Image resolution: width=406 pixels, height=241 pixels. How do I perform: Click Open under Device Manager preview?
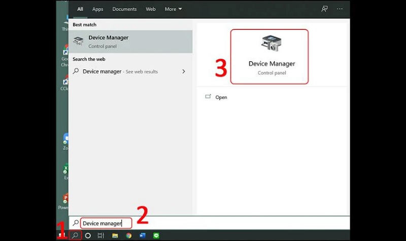tap(221, 97)
